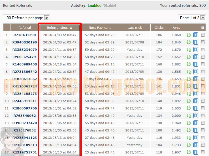Click recycle icon for referral R2731306742
This screenshot has width=209, height=156.
189,72
